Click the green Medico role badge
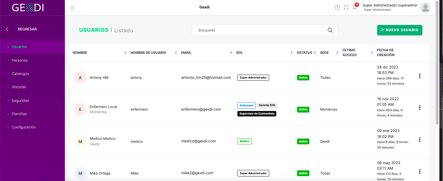This screenshot has width=443, height=181. click(245, 141)
